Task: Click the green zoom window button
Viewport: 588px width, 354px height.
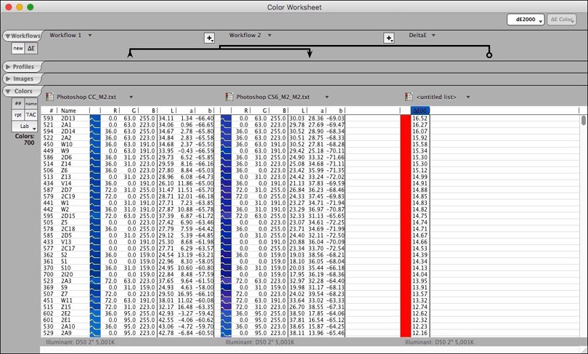Action: pyautogui.click(x=30, y=7)
